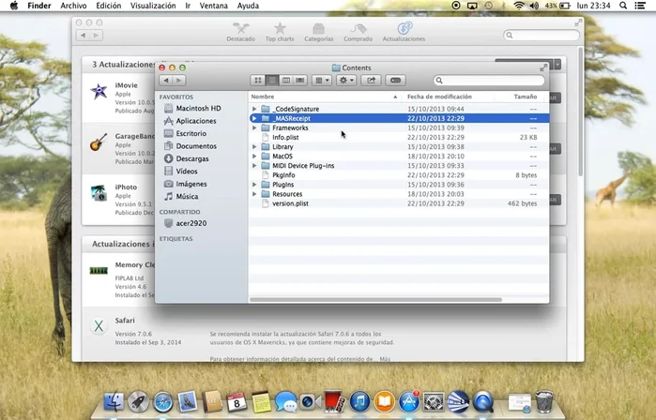Click the iPhoto app icon in updates
Viewport: 656px width, 420px height.
coord(99,193)
